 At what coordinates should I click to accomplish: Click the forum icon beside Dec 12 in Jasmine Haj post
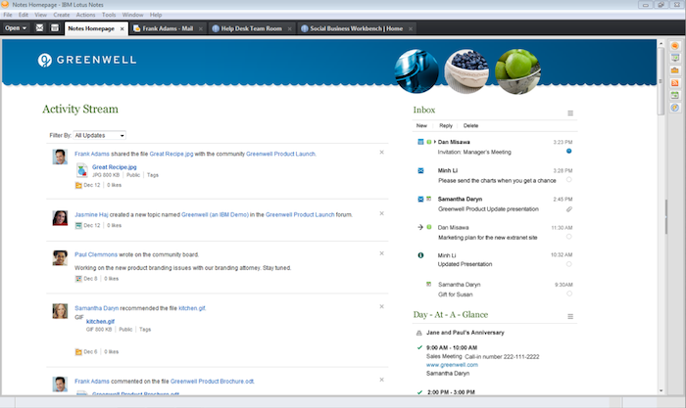78,225
